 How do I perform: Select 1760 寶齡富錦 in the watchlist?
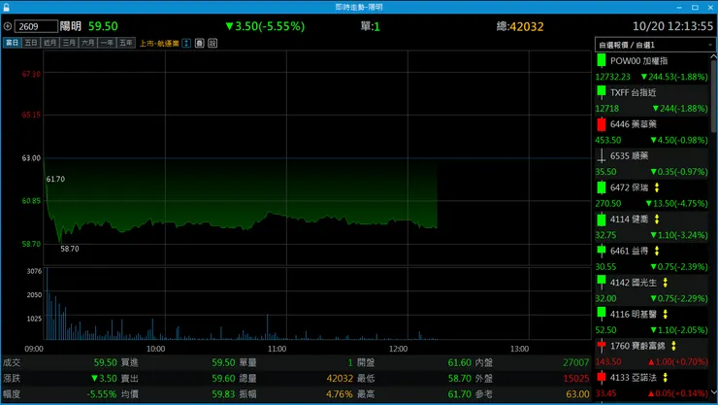coord(637,346)
